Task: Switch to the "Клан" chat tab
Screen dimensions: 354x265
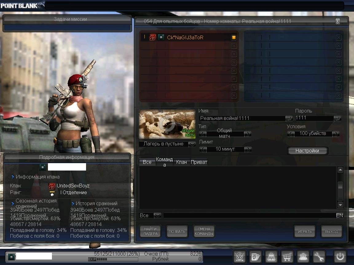Action: click(182, 162)
